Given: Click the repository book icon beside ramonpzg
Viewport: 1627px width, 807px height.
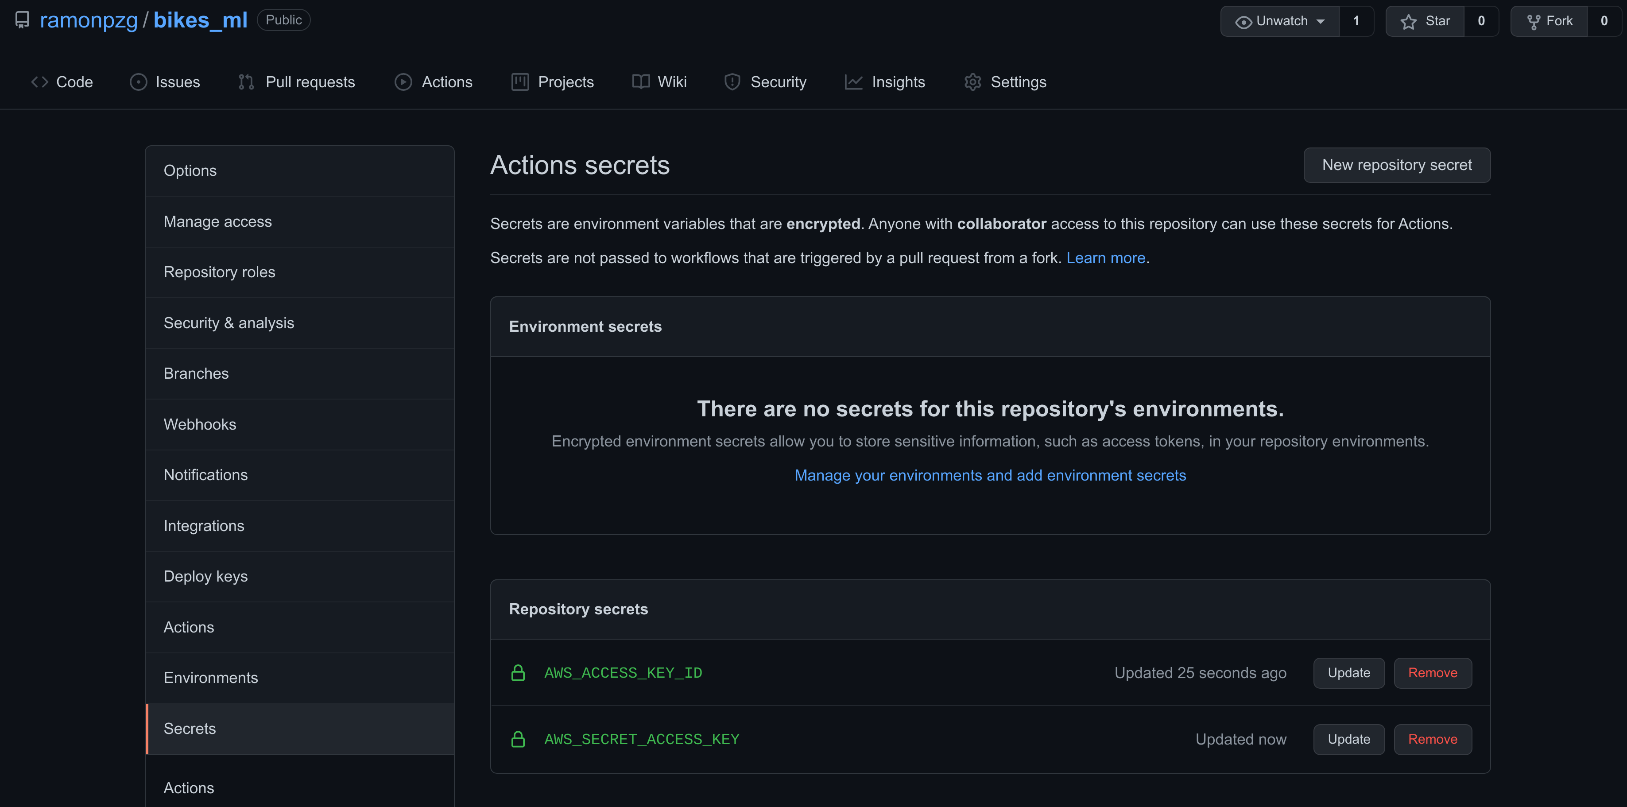Looking at the screenshot, I should click(x=22, y=20).
